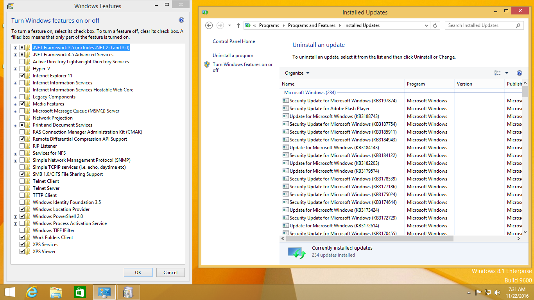Click the Back arrow in Installed Updates
The height and width of the screenshot is (300, 534).
pyautogui.click(x=209, y=25)
